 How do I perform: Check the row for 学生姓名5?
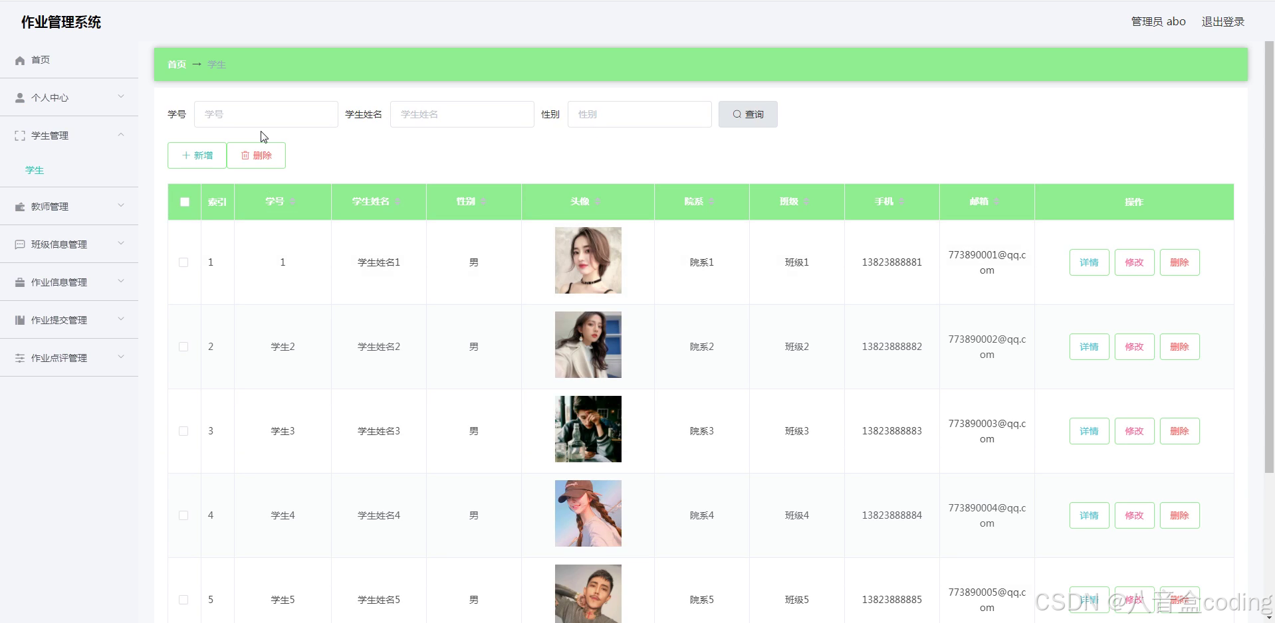[183, 600]
